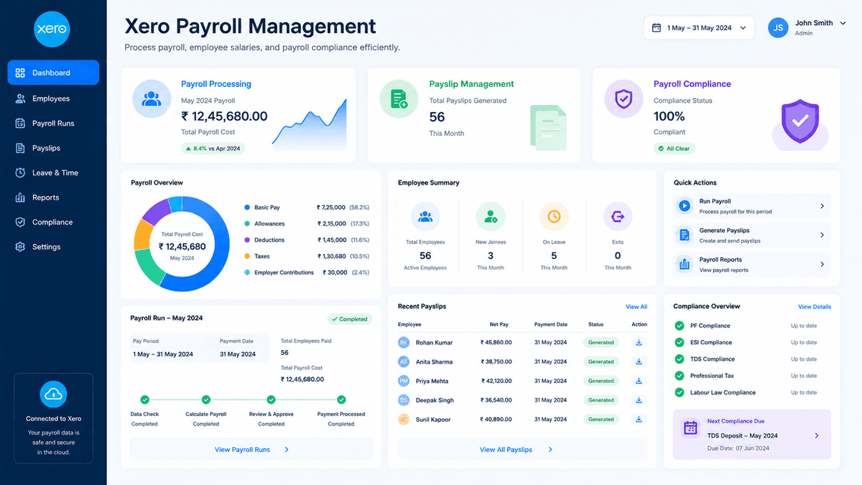Screen dimensions: 862x485
Task: Click the payroll trend line chart
Action: (310, 124)
